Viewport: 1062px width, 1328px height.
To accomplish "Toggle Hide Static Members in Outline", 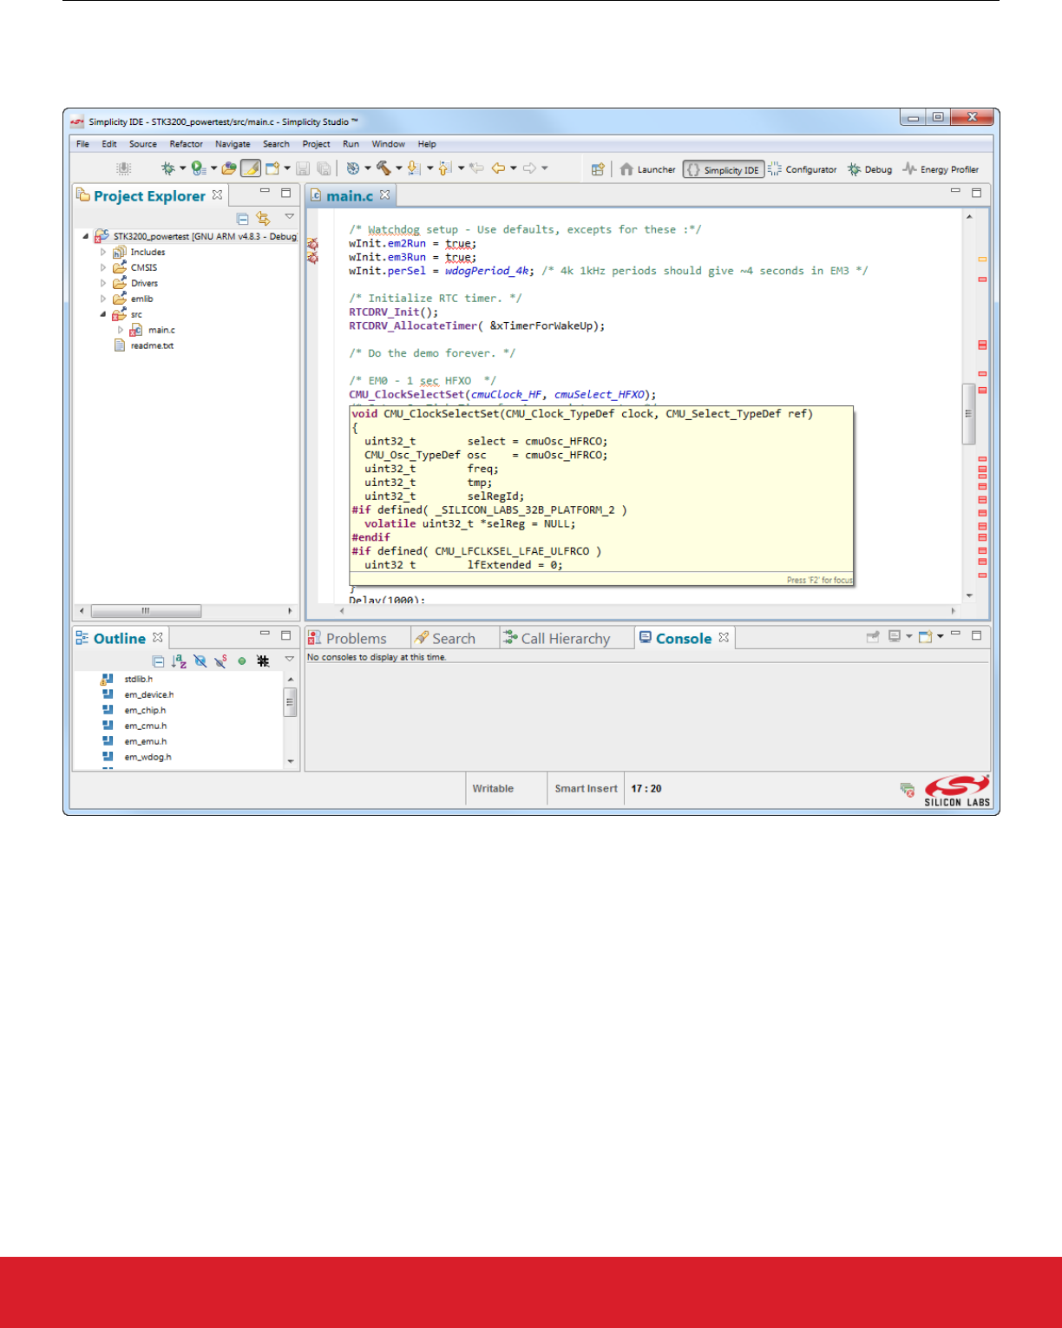I will pos(221,661).
